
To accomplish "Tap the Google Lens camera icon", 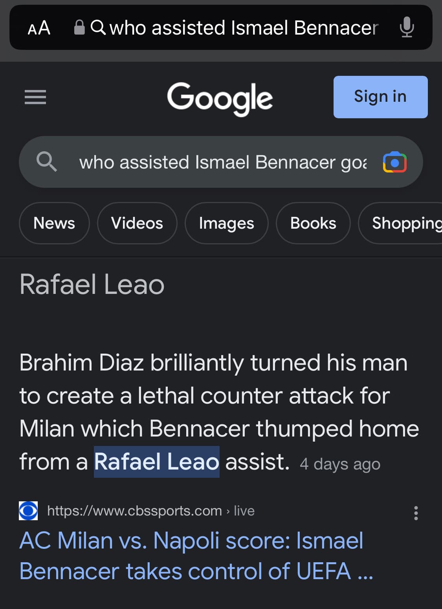I will [394, 162].
